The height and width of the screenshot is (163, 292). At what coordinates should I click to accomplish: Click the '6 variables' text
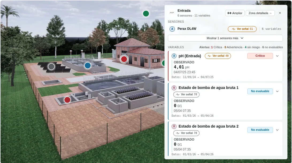pos(271,29)
